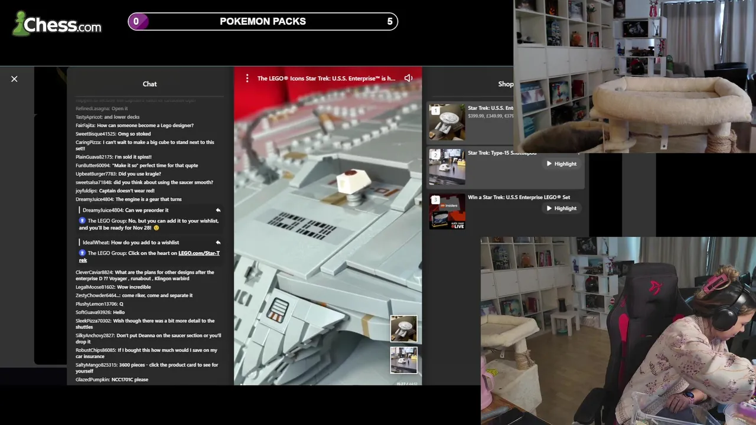Viewport: 756px width, 425px height.
Task: Click RobustChips86085's car insurance message
Action: point(146,353)
